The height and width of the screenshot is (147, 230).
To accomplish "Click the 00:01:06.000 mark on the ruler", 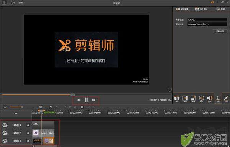I will point(95,112).
